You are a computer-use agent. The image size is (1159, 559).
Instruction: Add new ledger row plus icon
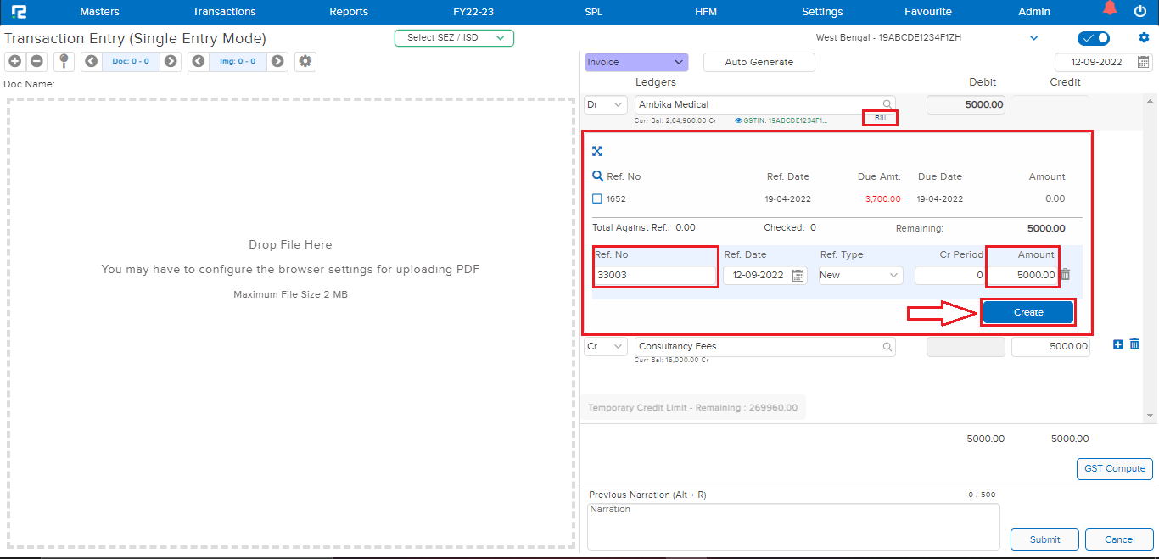pos(1117,344)
